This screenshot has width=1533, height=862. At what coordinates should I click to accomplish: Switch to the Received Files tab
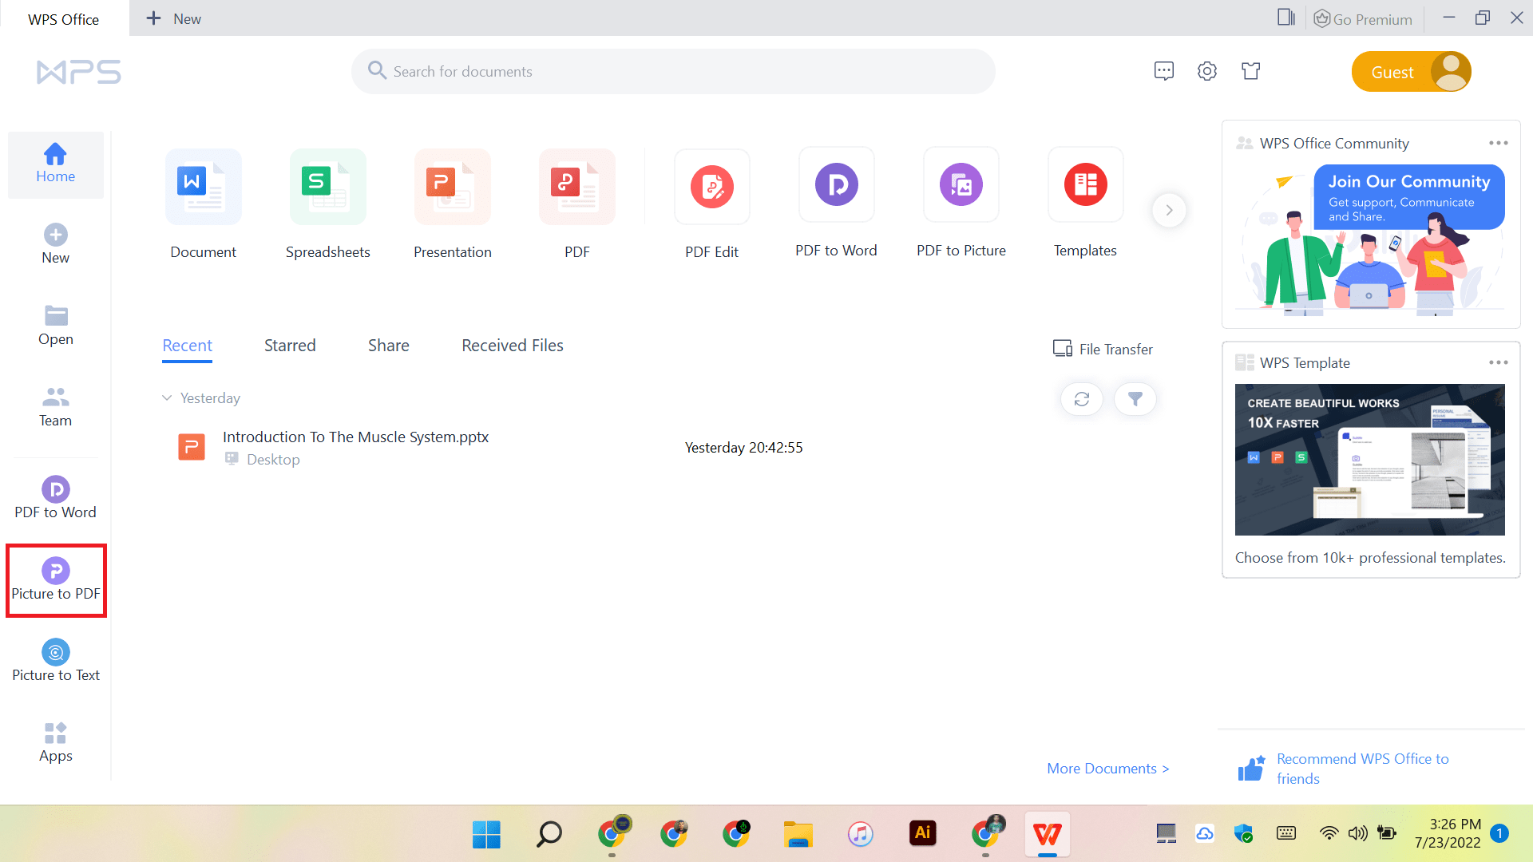click(512, 345)
